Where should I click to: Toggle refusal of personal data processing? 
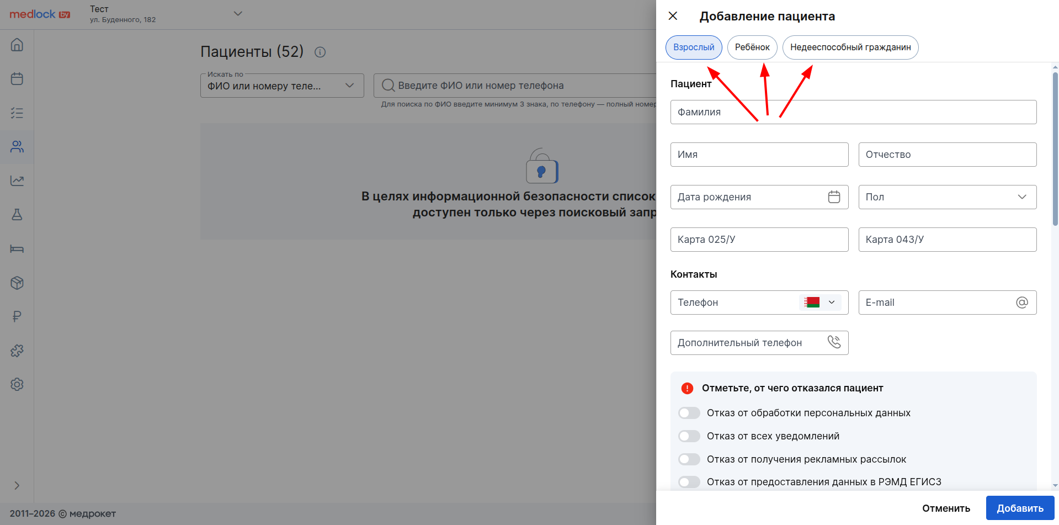click(x=689, y=413)
